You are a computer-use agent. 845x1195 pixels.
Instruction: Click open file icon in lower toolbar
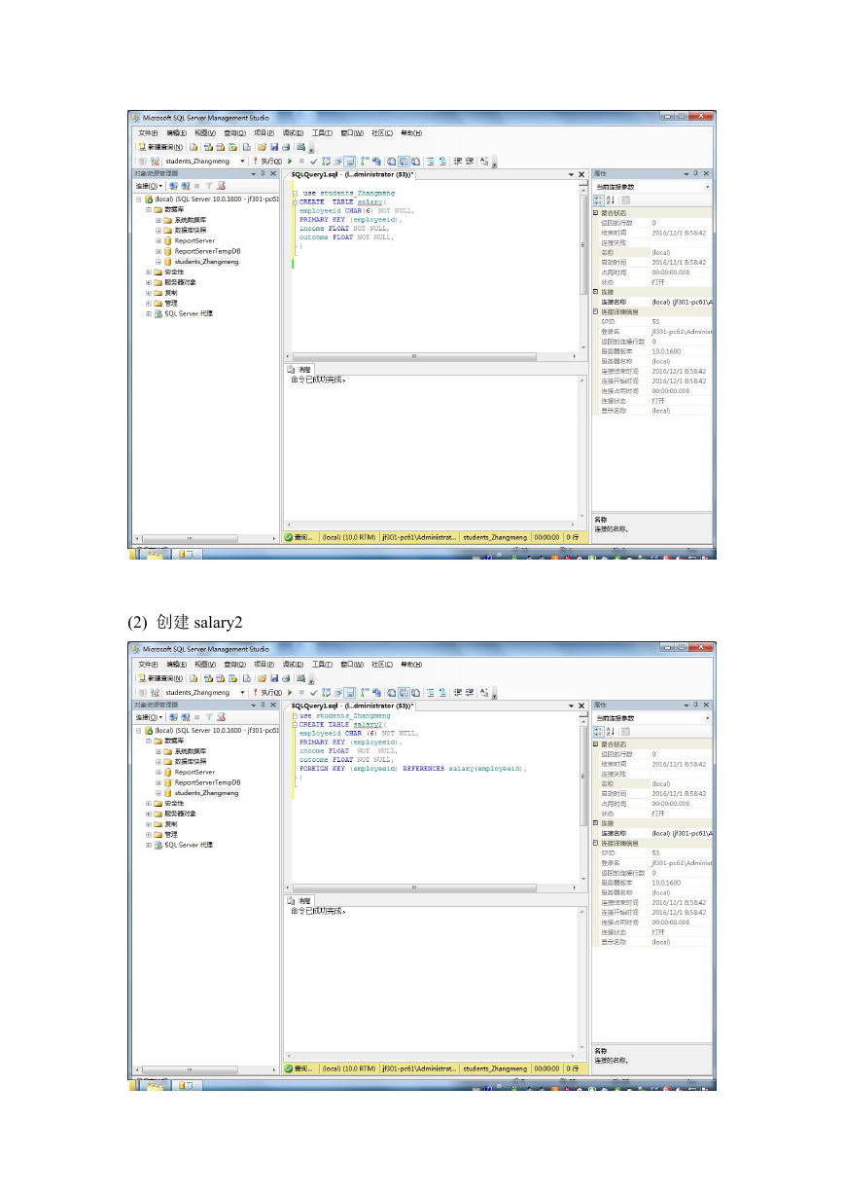(x=262, y=678)
